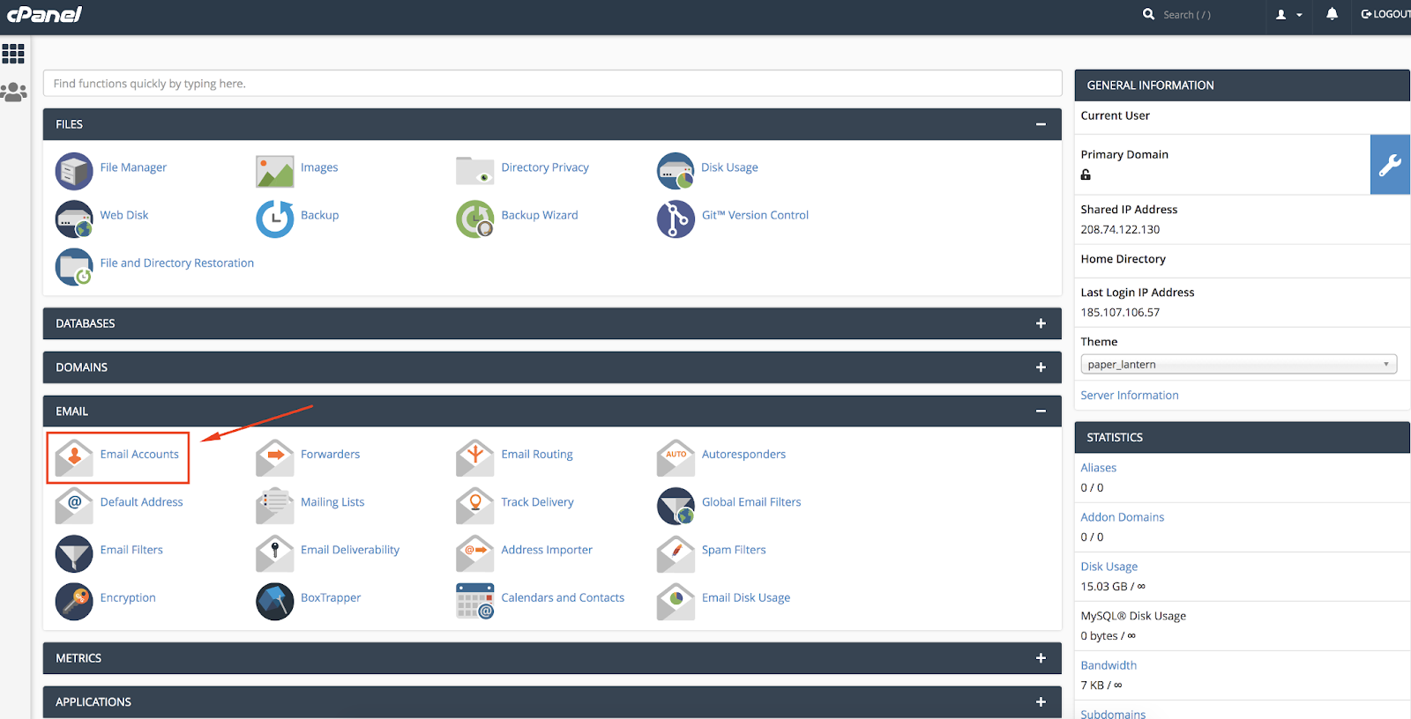Open the notifications bell
This screenshot has height=719, width=1411.
tap(1332, 14)
